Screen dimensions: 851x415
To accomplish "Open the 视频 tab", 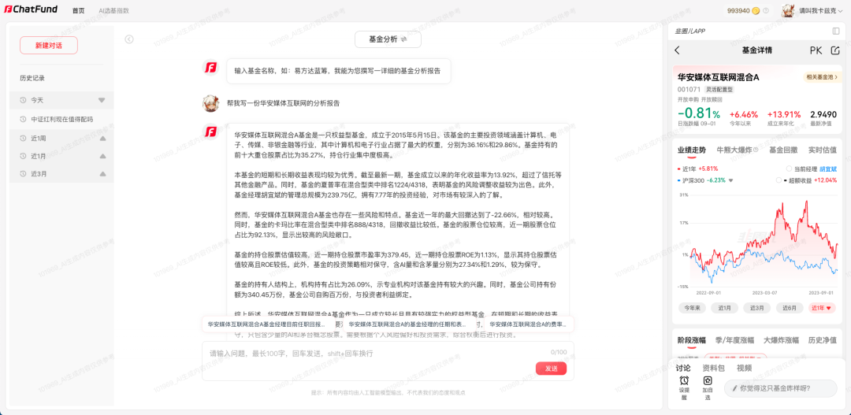I will tap(744, 368).
